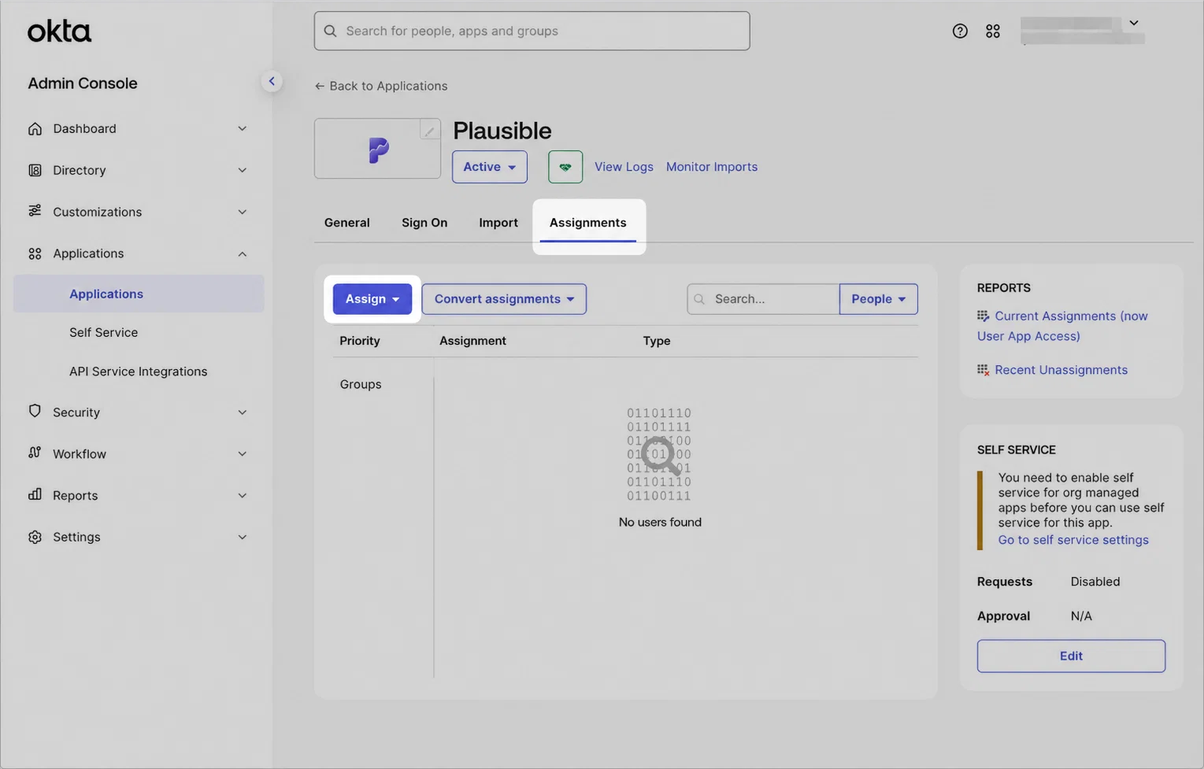
Task: Collapse the sidebar with the arrow button
Action: pyautogui.click(x=272, y=81)
